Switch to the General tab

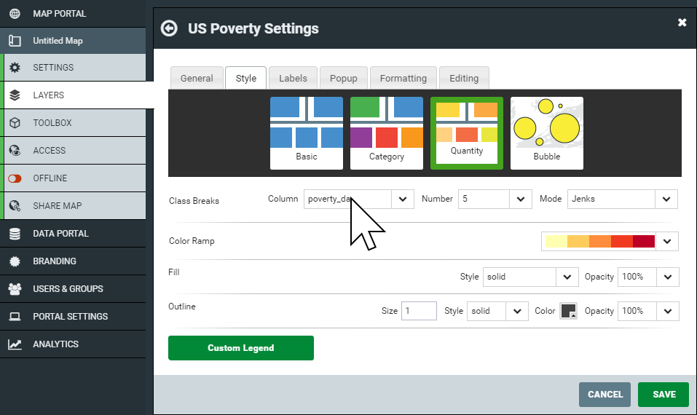(197, 78)
